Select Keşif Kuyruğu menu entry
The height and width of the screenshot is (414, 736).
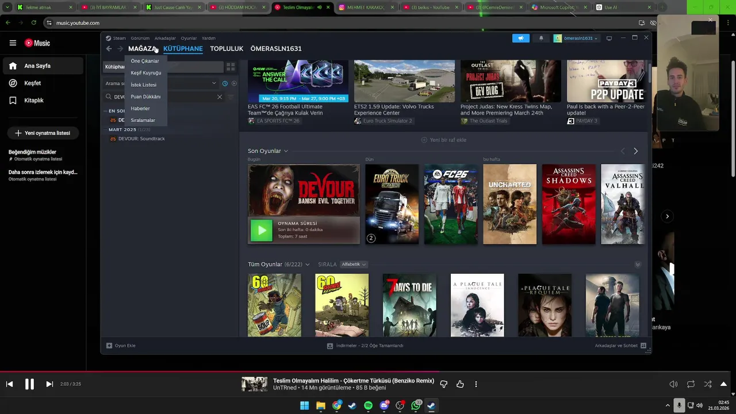[146, 73]
